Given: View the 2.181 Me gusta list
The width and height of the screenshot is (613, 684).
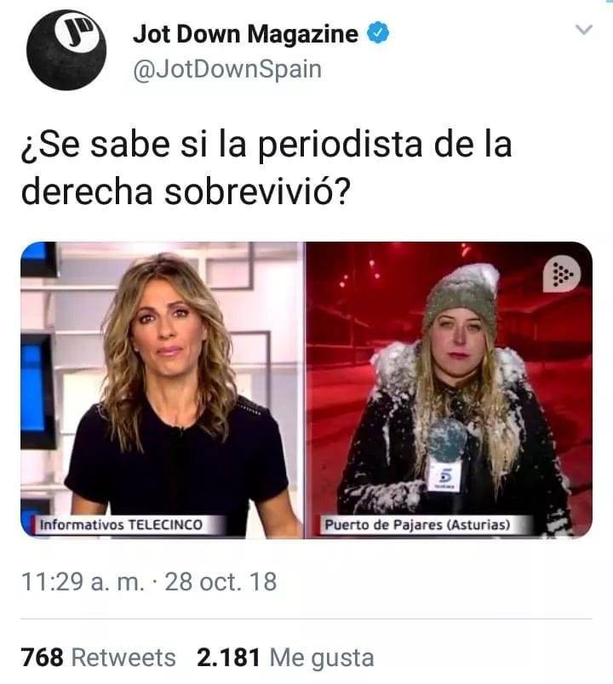Looking at the screenshot, I should coord(285,657).
